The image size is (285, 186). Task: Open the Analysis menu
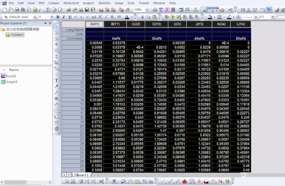pyautogui.click(x=89, y=3)
